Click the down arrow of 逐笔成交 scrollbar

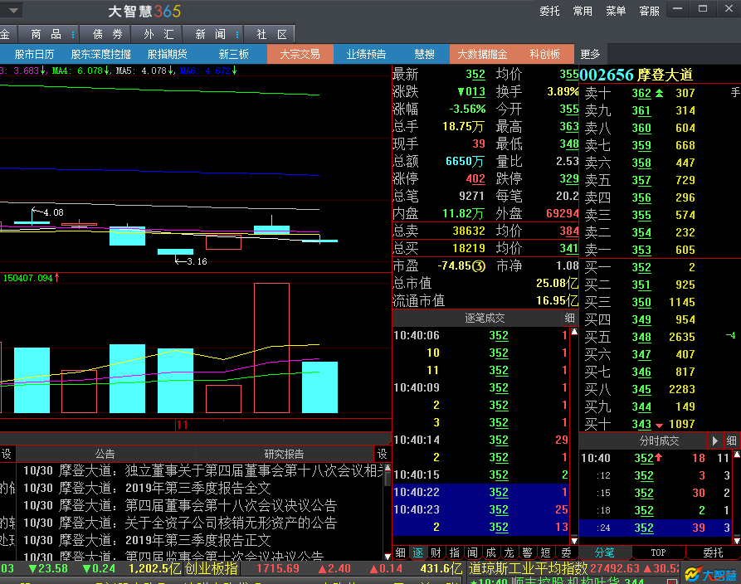[574, 541]
